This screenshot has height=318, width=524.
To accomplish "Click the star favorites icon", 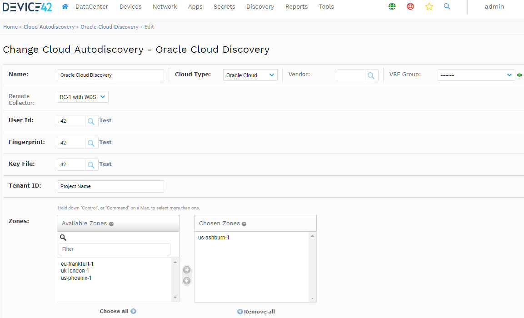I will pyautogui.click(x=429, y=7).
